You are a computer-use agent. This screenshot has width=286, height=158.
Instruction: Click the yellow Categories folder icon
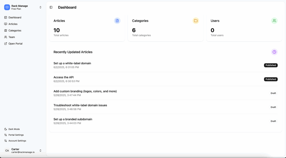click(x=196, y=21)
